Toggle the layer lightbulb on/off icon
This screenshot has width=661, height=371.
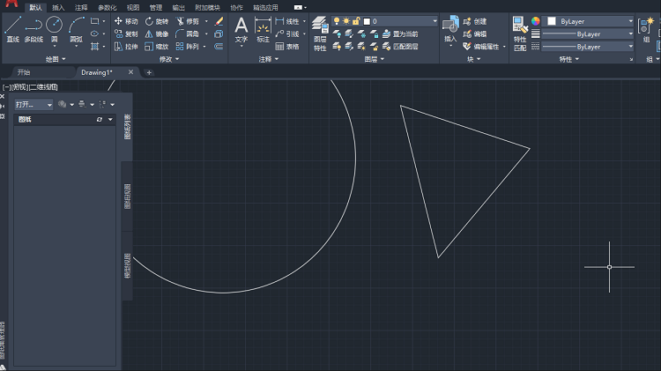click(337, 20)
